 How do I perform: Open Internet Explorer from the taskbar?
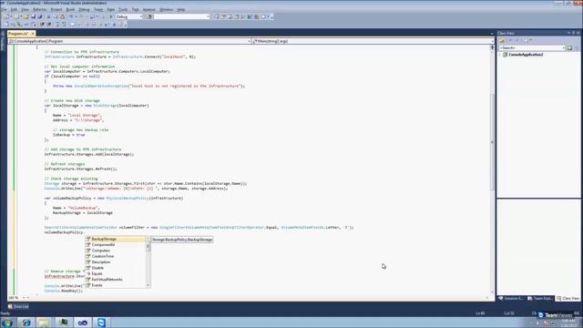(26, 323)
